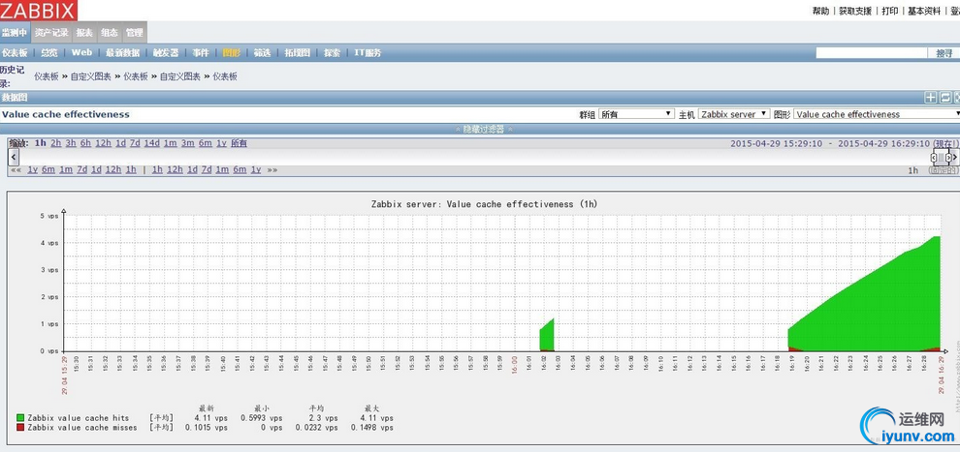The width and height of the screenshot is (960, 452).
Task: Click the empty time scrollbar track
Action: [x=474, y=158]
